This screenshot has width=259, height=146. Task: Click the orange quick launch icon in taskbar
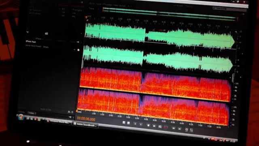(x=35, y=119)
